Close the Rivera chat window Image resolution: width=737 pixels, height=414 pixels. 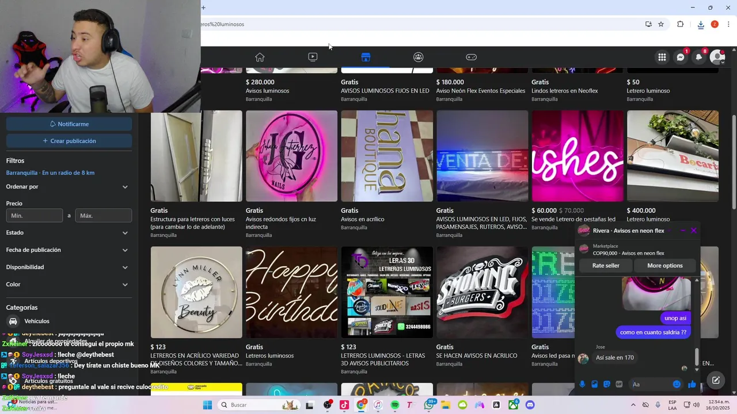[x=694, y=231]
